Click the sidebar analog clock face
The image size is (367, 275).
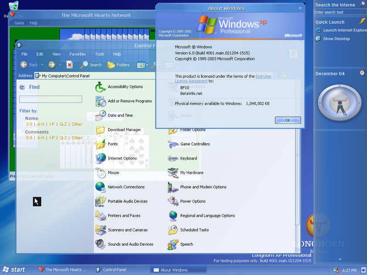pos(339,103)
